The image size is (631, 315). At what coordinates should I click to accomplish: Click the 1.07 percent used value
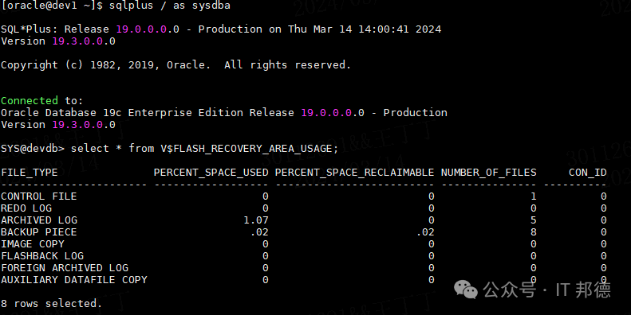click(x=256, y=220)
